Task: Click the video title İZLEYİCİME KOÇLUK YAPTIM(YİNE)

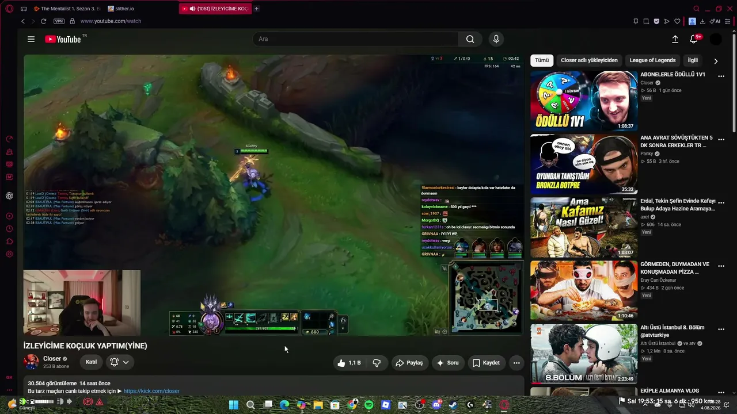Action: coord(85,346)
